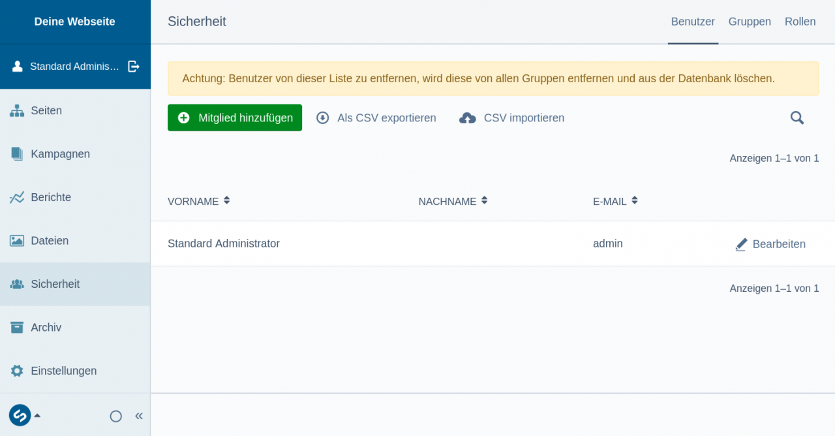Image resolution: width=835 pixels, height=436 pixels.
Task: Click the Kampagnen pages icon
Action: point(17,154)
